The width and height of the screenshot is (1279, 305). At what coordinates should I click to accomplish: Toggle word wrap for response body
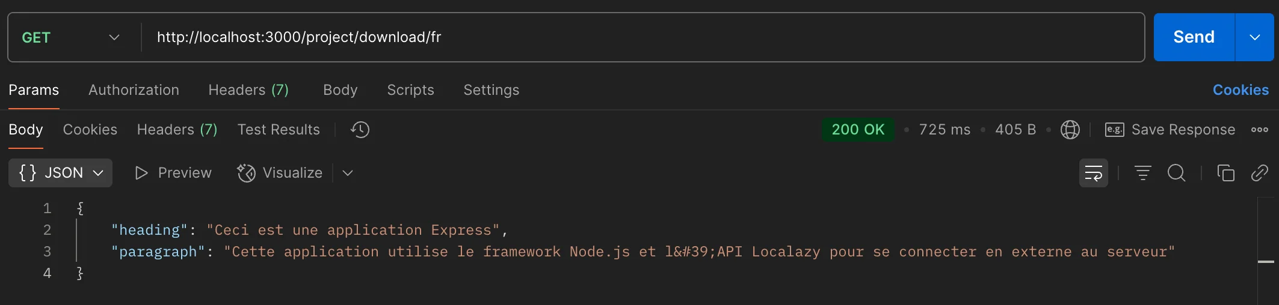(1093, 173)
